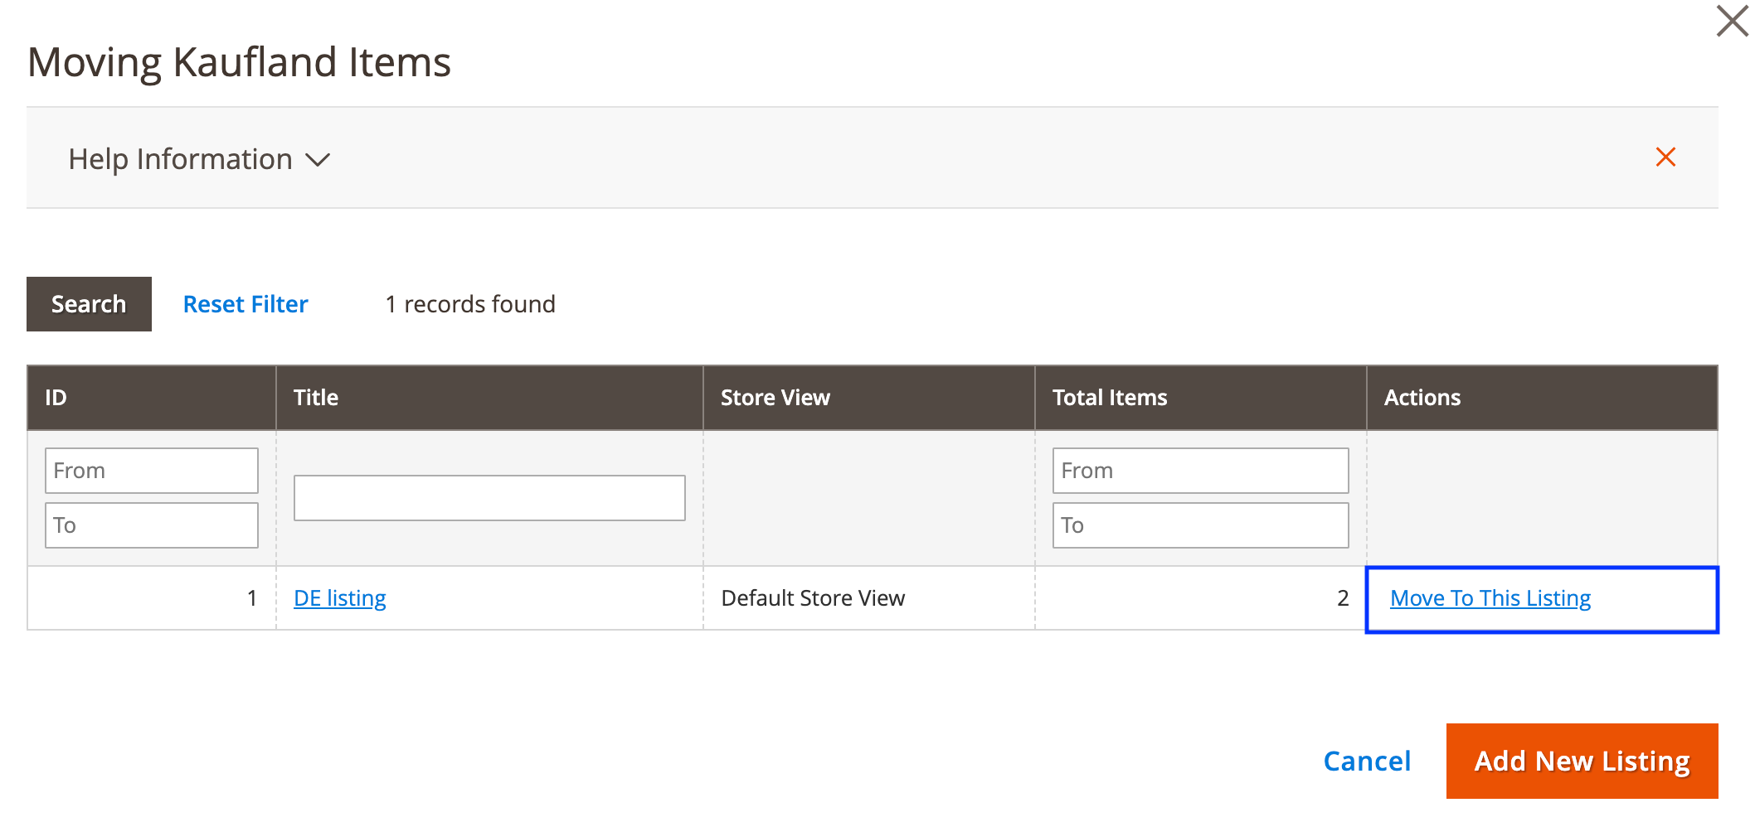Sort by the Total Items column header
This screenshot has height=822, width=1755.
click(1109, 398)
